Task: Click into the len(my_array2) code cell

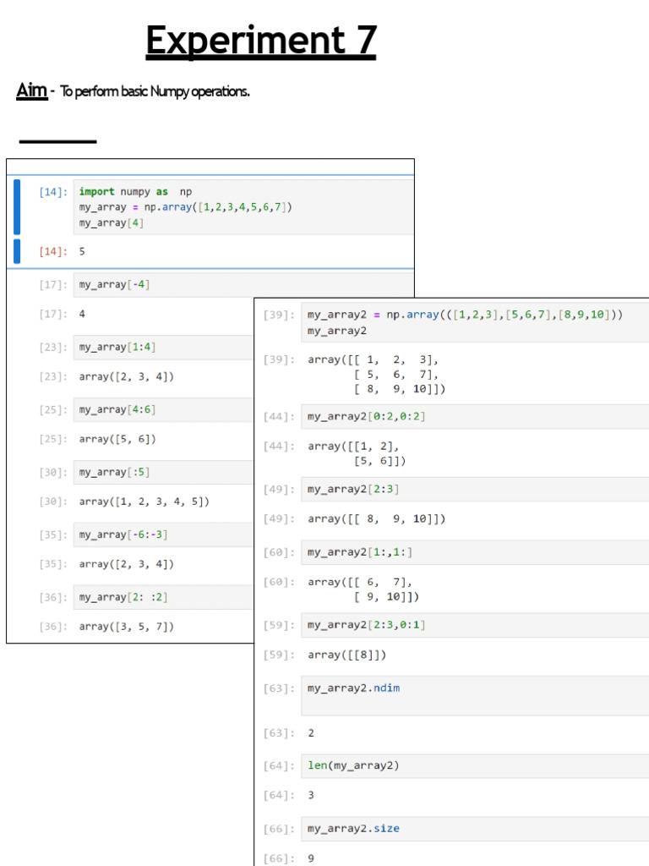Action: (475, 766)
